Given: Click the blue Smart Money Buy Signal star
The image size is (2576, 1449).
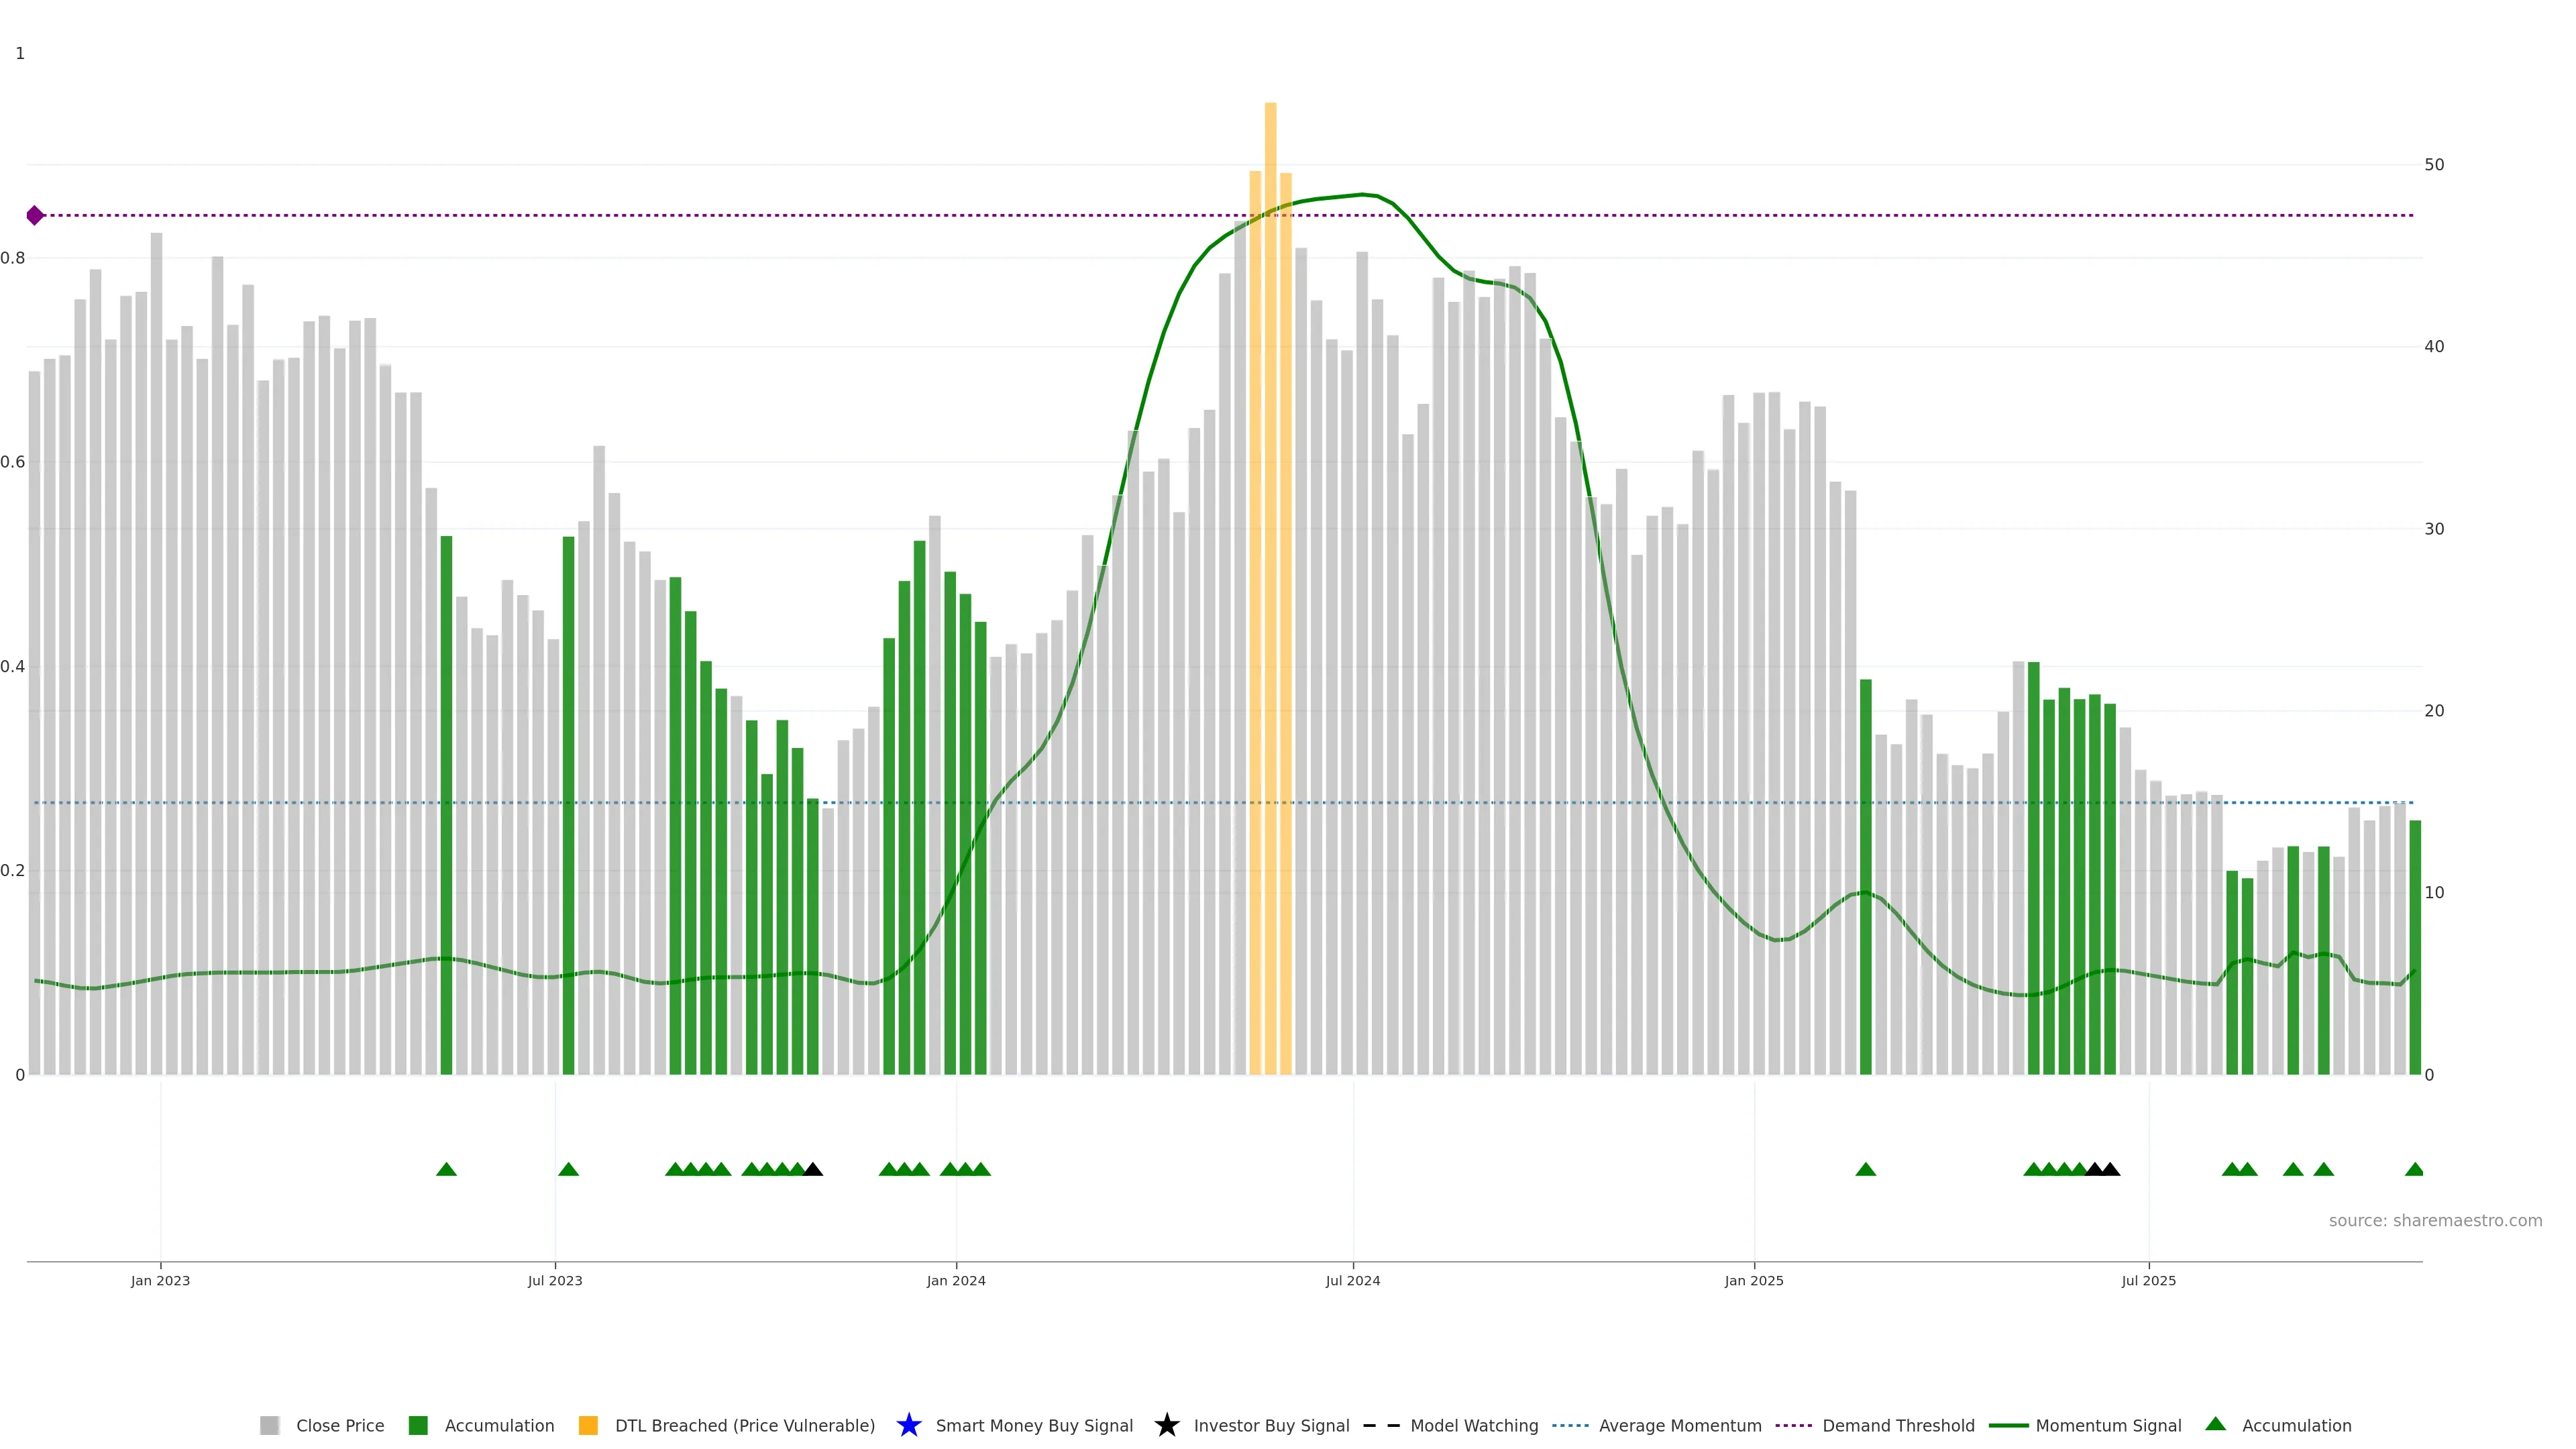Looking at the screenshot, I should 908,1425.
